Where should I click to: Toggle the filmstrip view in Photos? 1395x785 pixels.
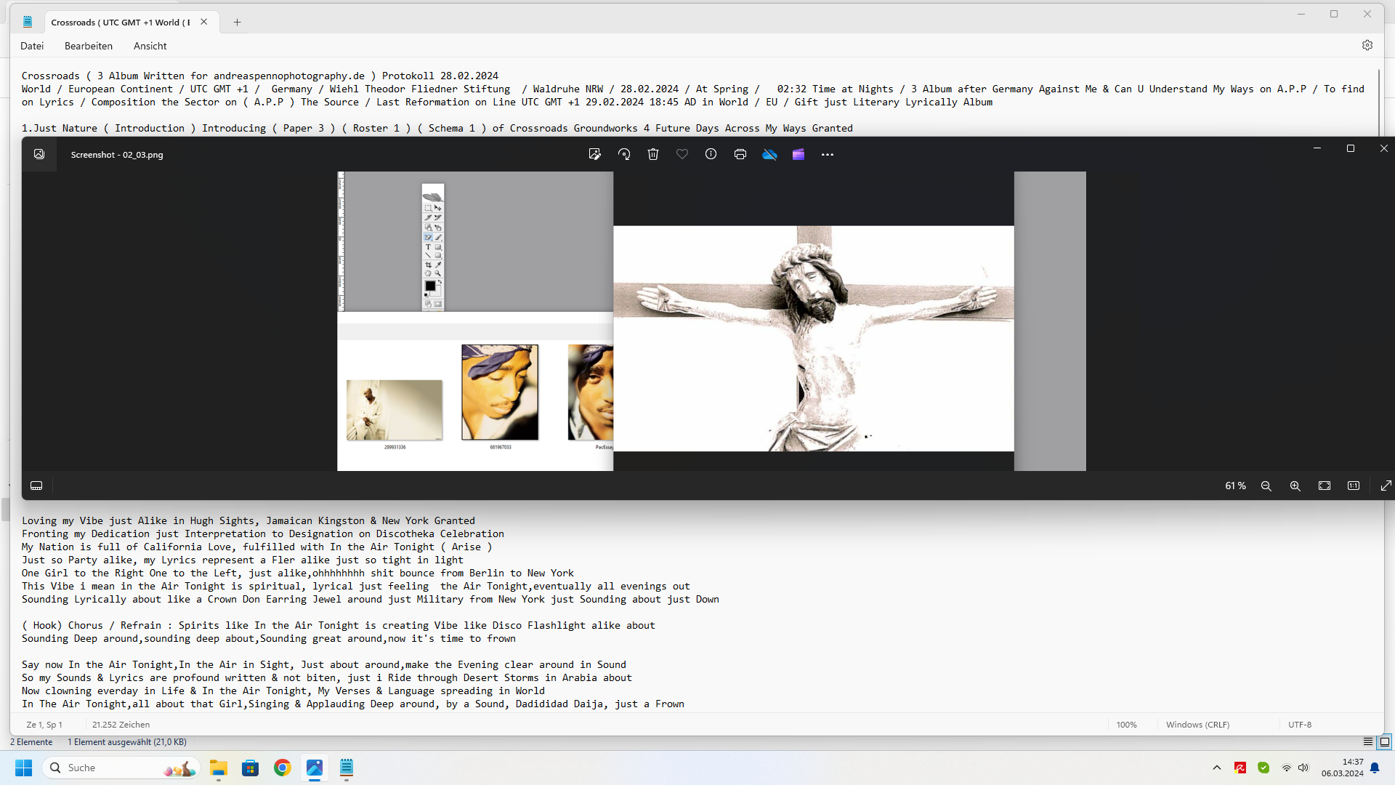click(x=36, y=486)
